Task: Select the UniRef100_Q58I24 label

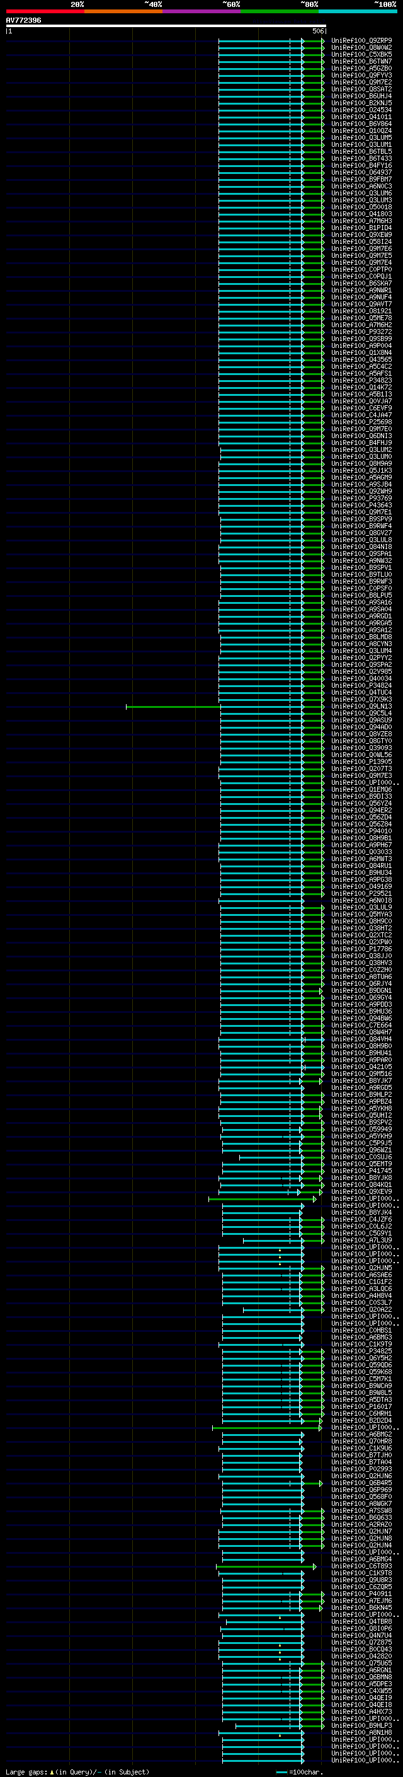Action: (361, 241)
